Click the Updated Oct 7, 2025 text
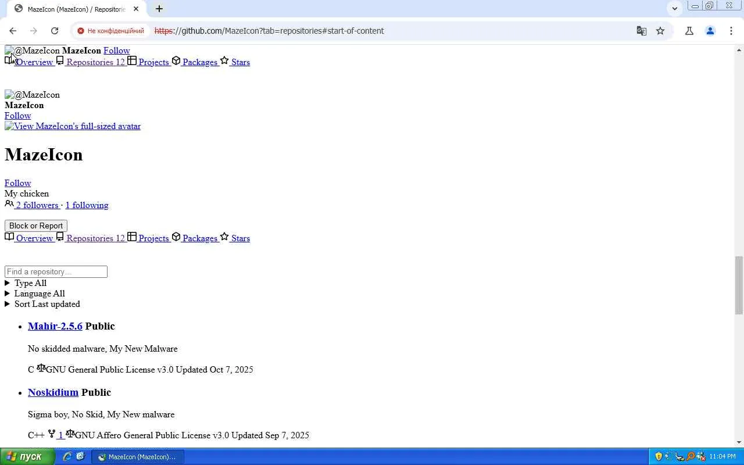Image resolution: width=744 pixels, height=465 pixels. coord(214,370)
